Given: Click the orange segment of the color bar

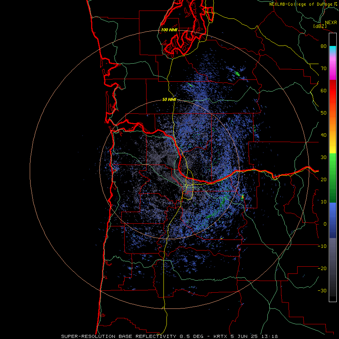Looking at the screenshot, I should tap(333, 123).
